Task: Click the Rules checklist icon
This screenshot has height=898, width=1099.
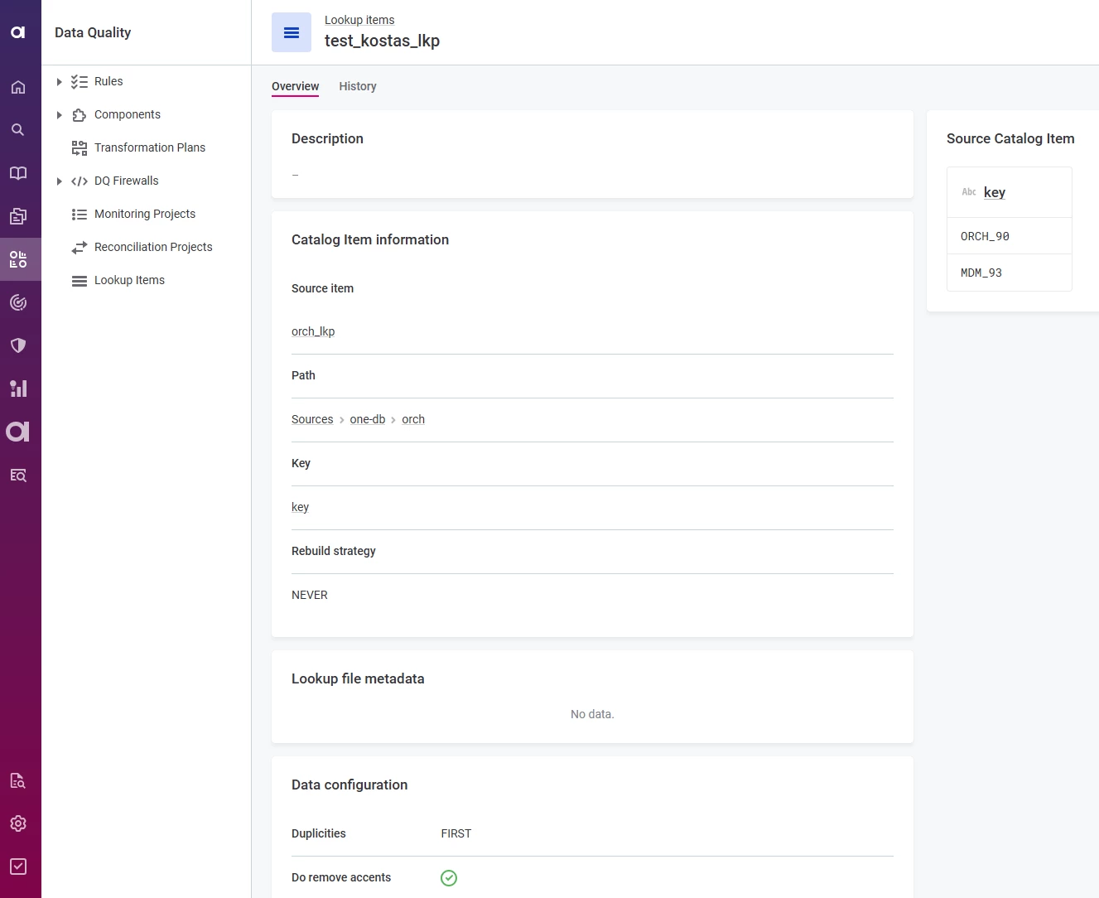Action: coord(80,81)
